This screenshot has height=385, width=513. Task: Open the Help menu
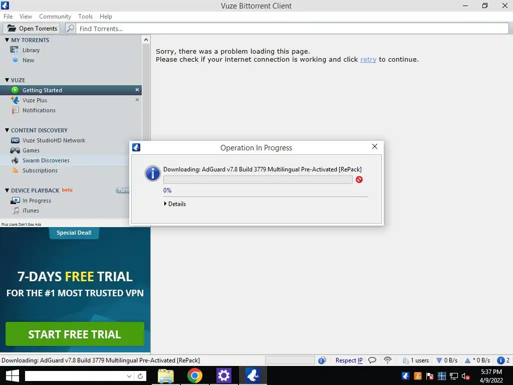106,17
